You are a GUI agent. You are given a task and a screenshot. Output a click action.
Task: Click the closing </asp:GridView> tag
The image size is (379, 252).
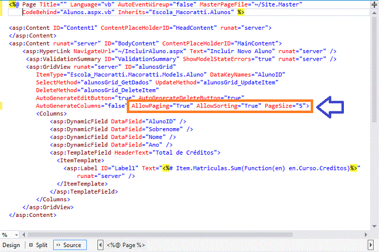tap(48, 207)
